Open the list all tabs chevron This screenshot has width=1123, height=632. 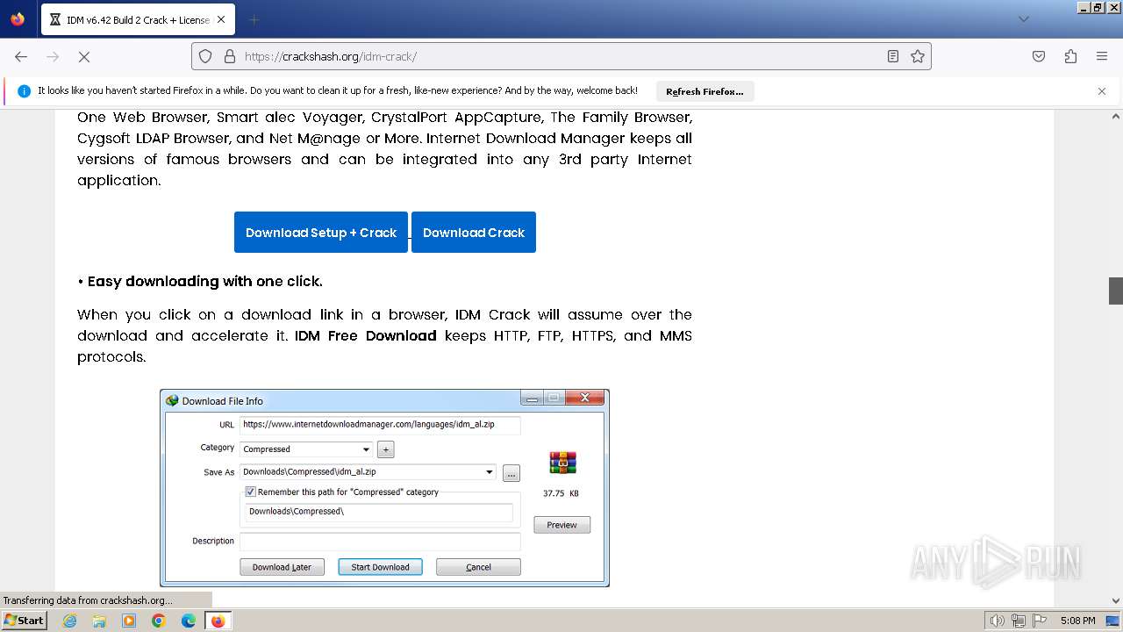coord(1023,19)
